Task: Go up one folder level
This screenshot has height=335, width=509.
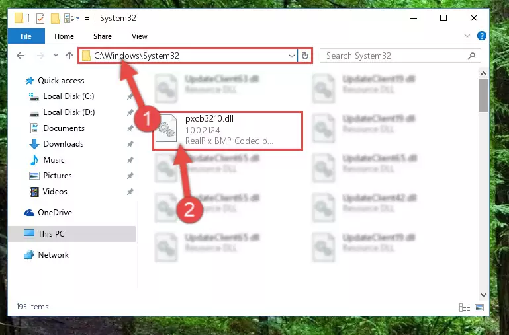Action: pyautogui.click(x=69, y=56)
